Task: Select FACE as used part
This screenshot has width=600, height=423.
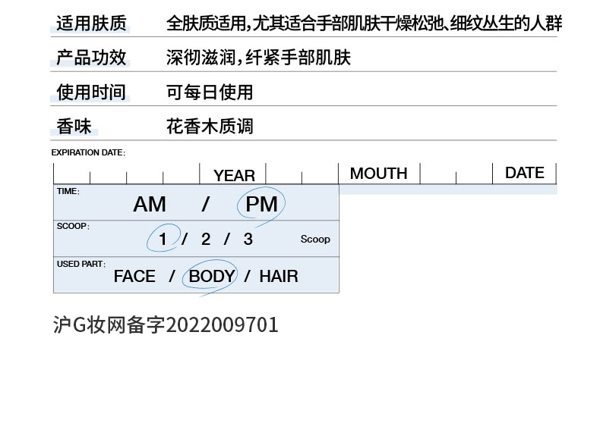Action: coord(134,277)
